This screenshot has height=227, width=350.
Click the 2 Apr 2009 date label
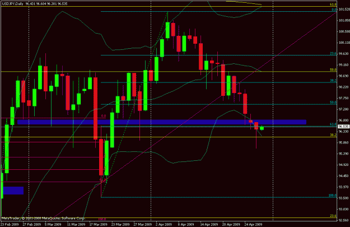point(164,224)
